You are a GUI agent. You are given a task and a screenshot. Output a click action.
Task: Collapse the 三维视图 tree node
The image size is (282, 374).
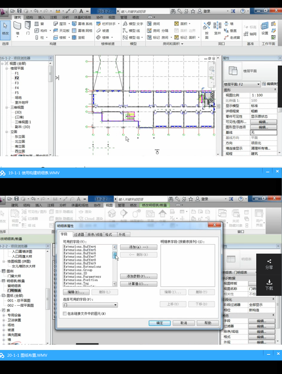7,107
